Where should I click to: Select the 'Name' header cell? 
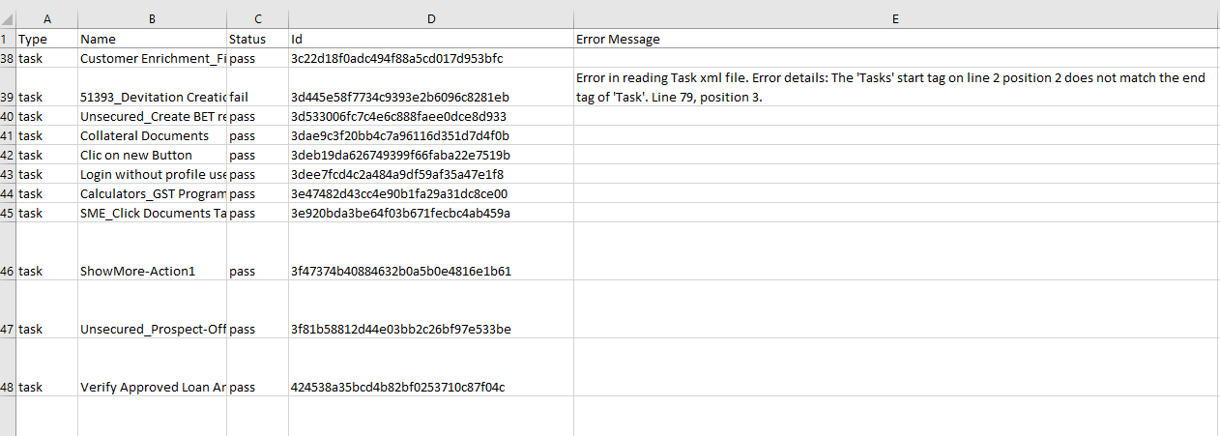[x=152, y=40]
